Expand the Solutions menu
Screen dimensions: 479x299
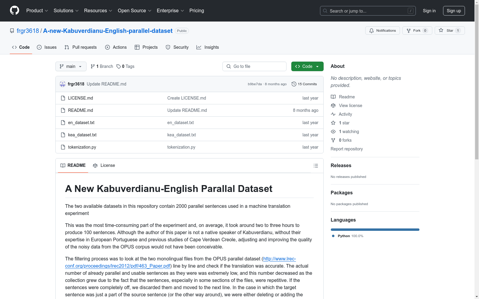(66, 10)
